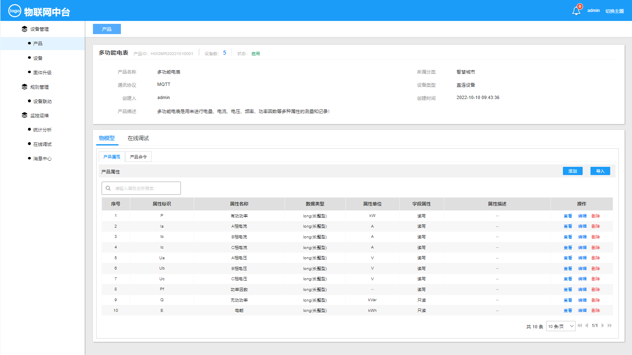632x355 pixels.
Task: Go to the next page arrow
Action: tap(603, 325)
